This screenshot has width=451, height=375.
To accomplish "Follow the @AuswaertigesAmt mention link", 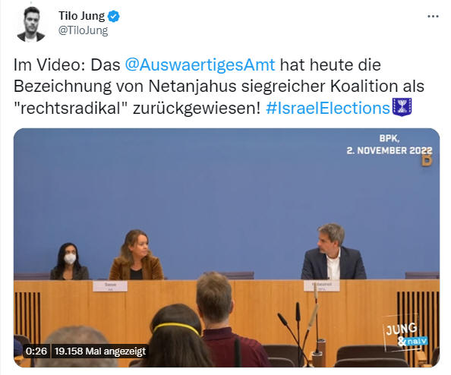I will [200, 65].
